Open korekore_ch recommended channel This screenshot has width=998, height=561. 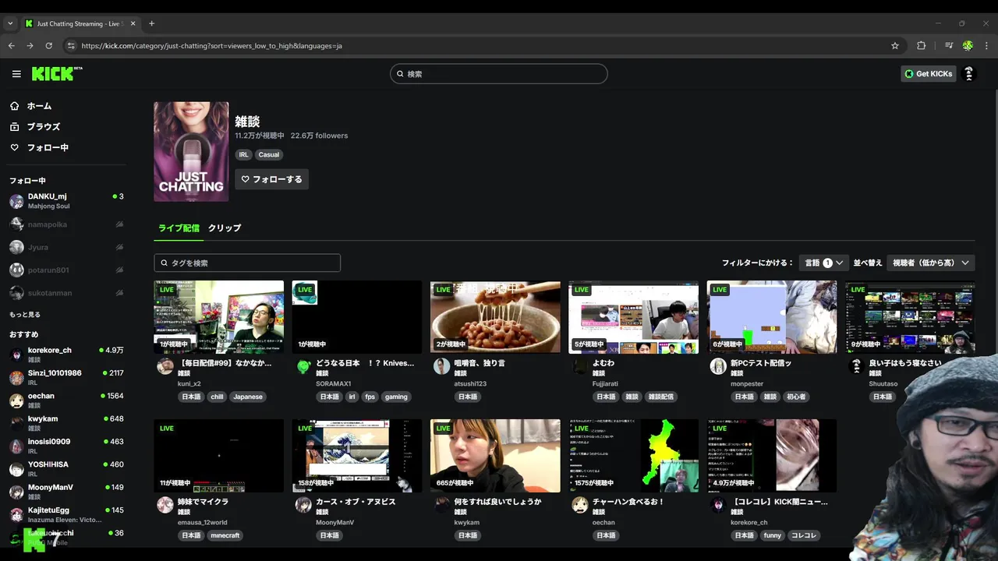point(65,355)
